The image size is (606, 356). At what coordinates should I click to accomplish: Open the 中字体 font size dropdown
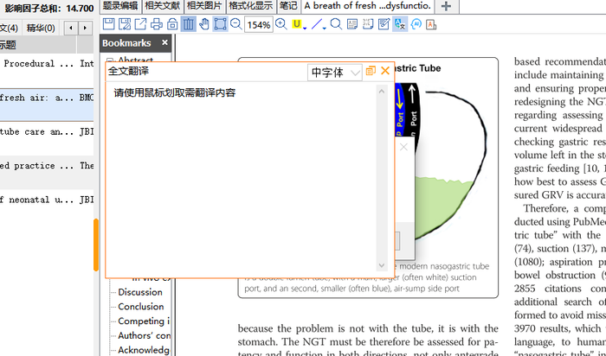[335, 72]
